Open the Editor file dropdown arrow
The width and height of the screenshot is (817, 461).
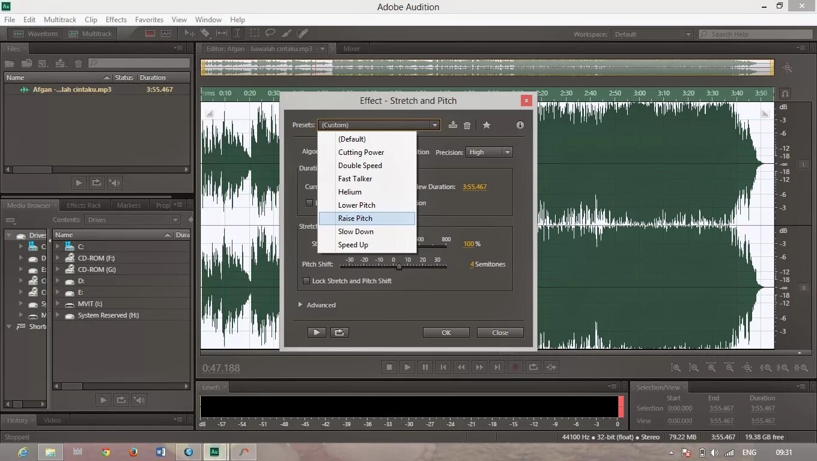click(x=322, y=49)
